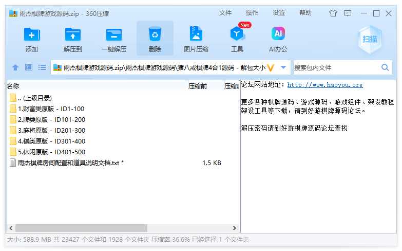Open the 图片压缩 image compress tool

pos(196,34)
